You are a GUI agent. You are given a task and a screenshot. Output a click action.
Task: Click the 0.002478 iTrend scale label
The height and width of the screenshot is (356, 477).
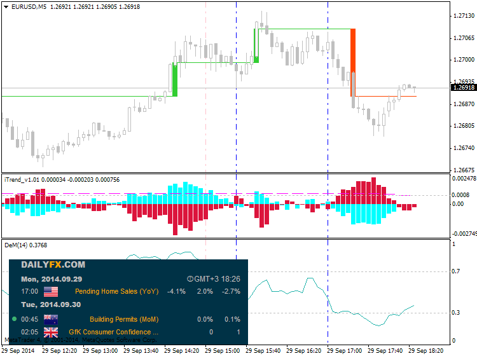tap(464, 179)
